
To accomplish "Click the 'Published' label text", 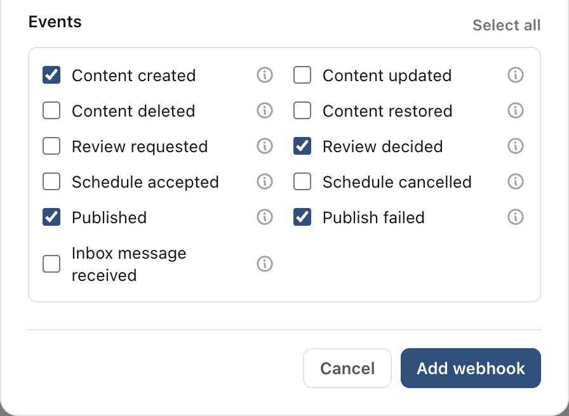I will [109, 218].
